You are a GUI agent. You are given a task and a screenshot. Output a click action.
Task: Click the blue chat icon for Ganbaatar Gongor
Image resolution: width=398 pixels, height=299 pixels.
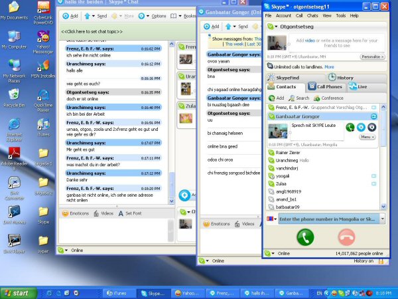(x=361, y=127)
